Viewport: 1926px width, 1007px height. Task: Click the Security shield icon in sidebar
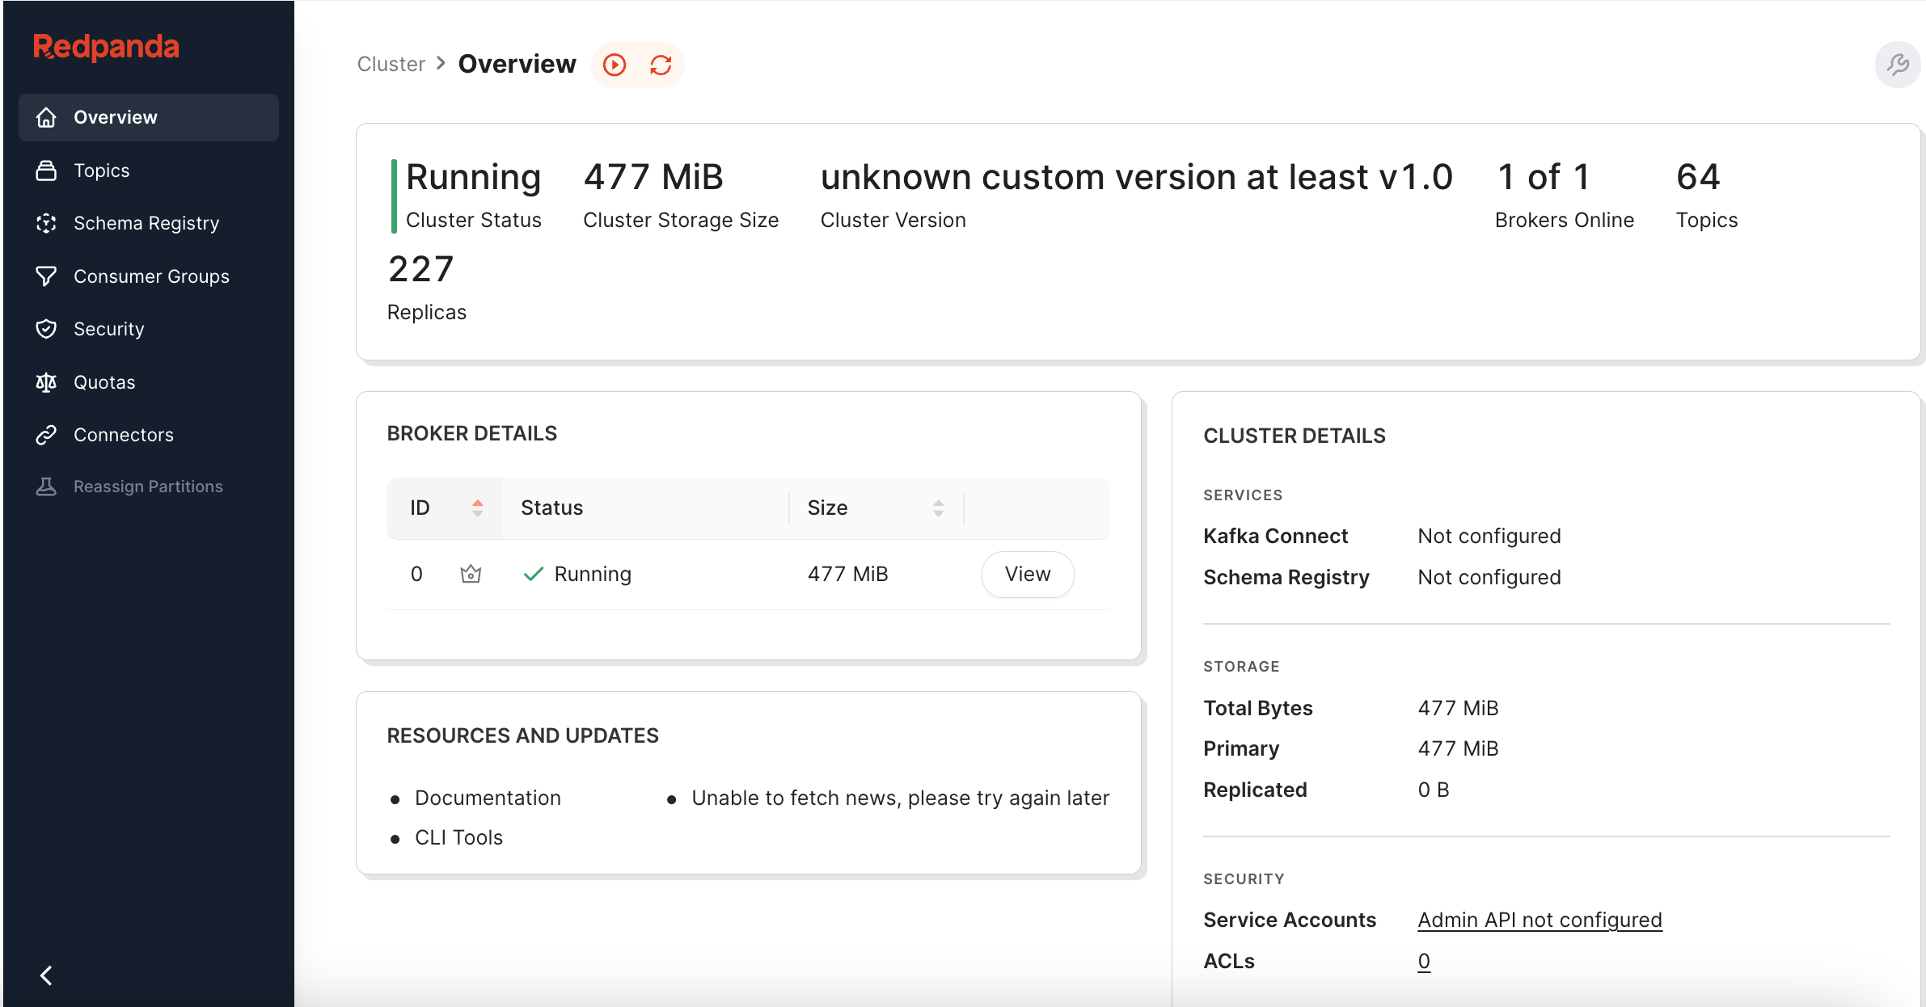[46, 329]
